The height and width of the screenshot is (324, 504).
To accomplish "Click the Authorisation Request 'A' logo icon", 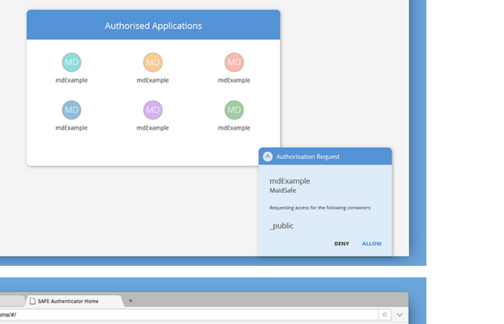I will 268,156.
